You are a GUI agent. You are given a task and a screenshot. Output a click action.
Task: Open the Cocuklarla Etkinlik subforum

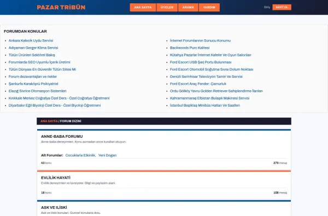(80, 155)
